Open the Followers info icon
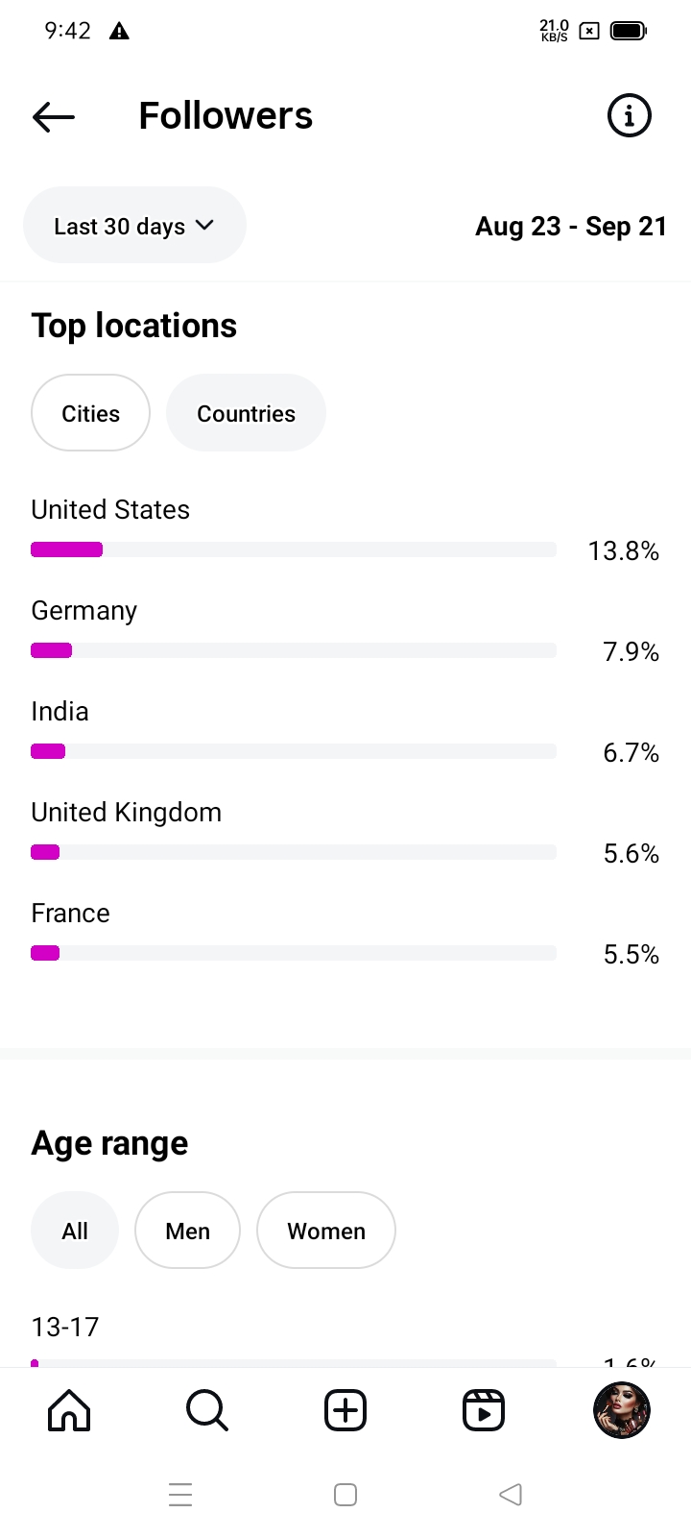The width and height of the screenshot is (691, 1537). point(630,116)
